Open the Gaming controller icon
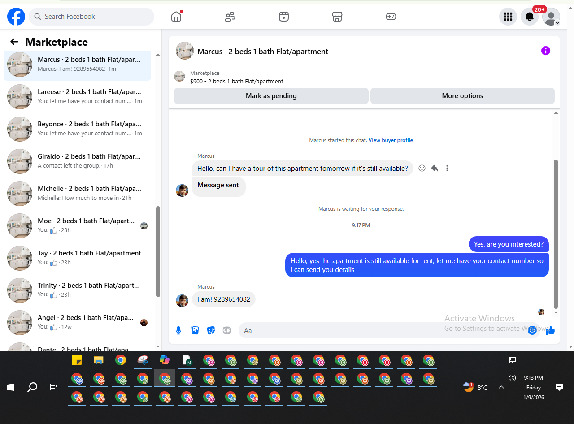 pos(391,17)
